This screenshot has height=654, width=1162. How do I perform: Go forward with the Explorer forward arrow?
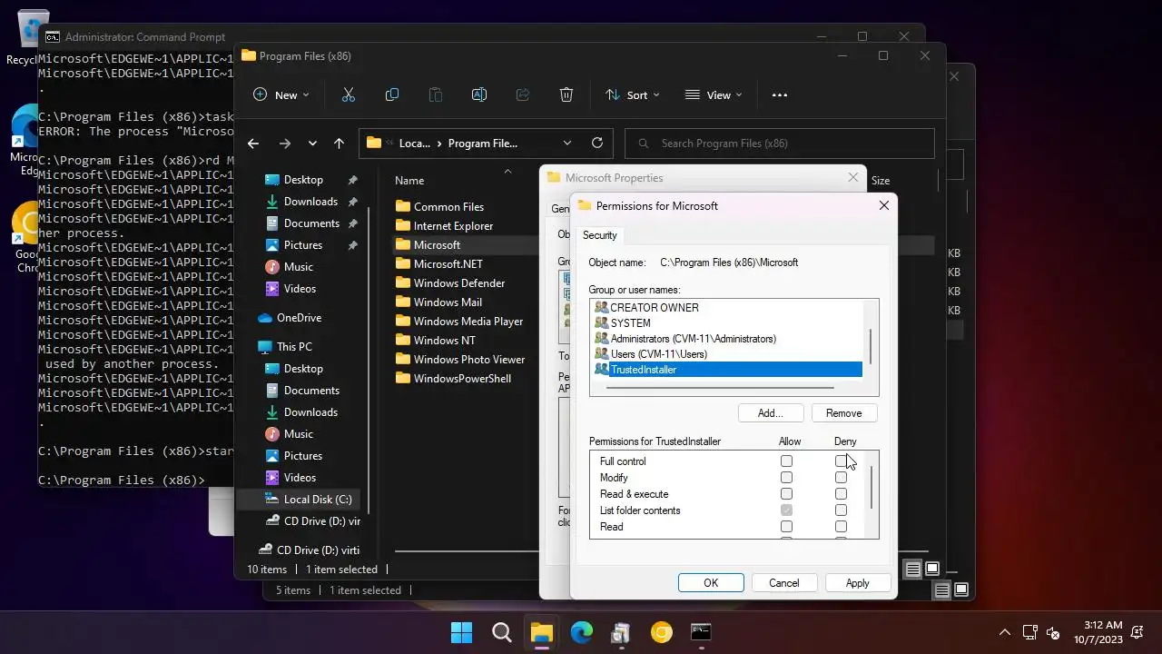pos(284,143)
